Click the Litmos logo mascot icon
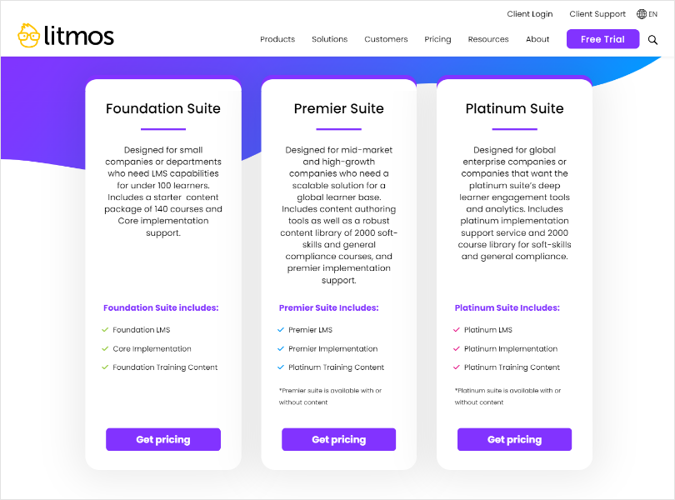 coord(28,35)
